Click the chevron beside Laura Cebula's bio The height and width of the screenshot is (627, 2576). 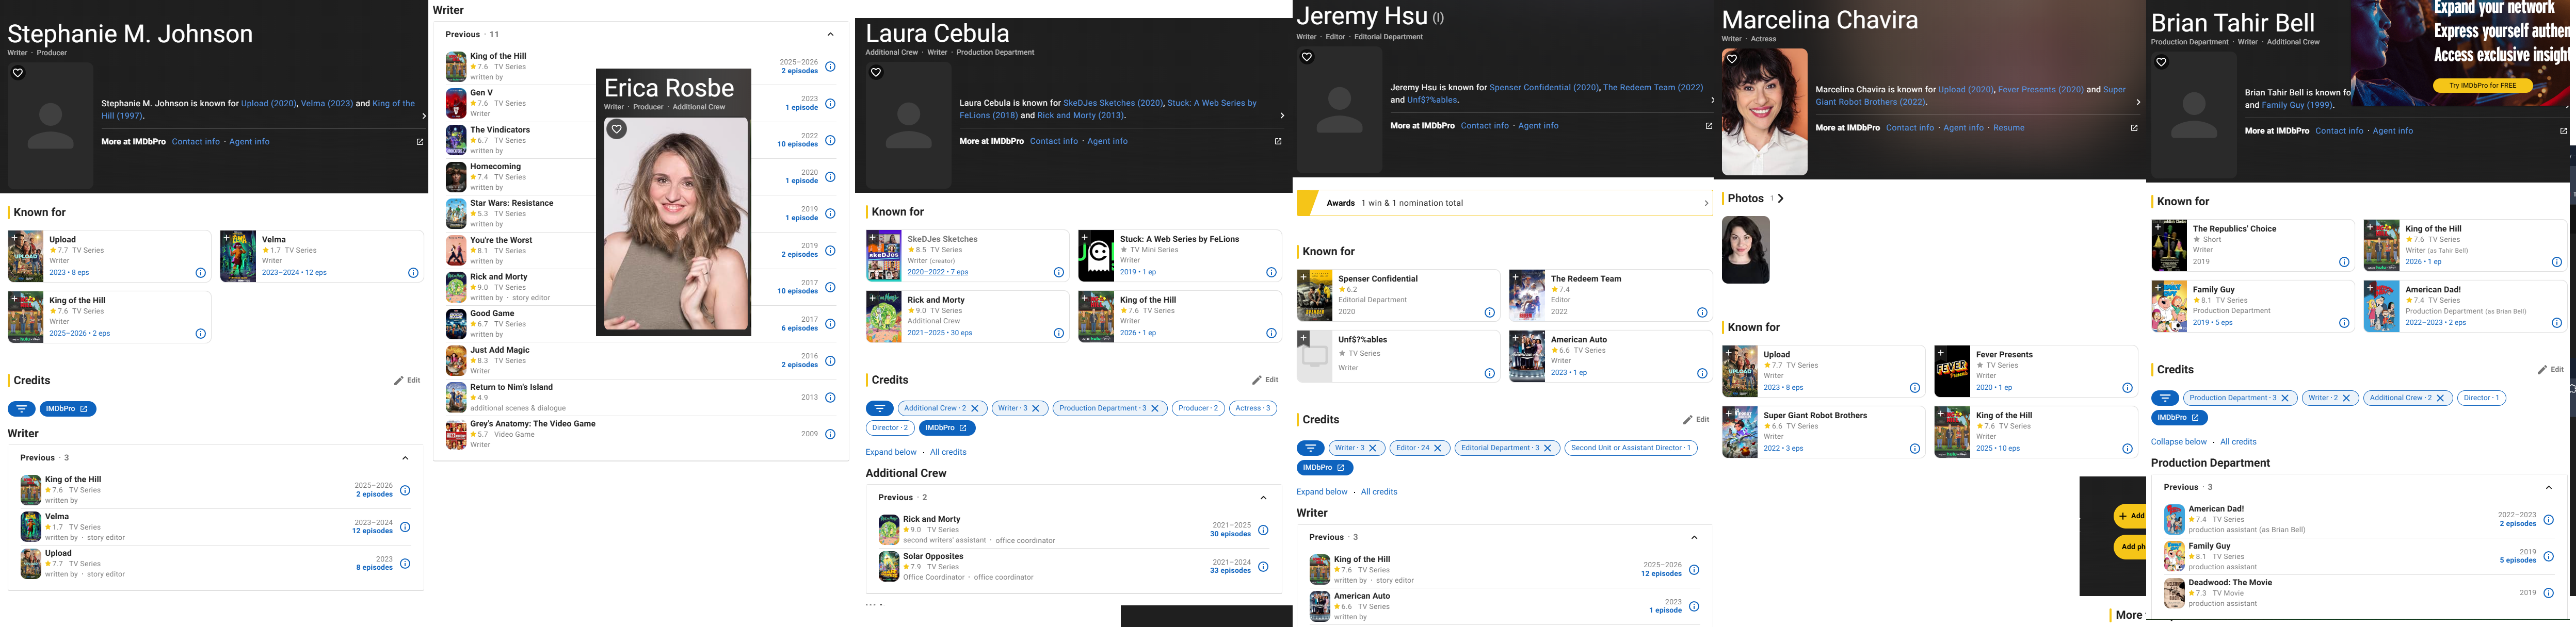click(x=1282, y=116)
